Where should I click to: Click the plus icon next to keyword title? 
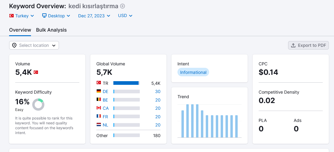tap(122, 6)
